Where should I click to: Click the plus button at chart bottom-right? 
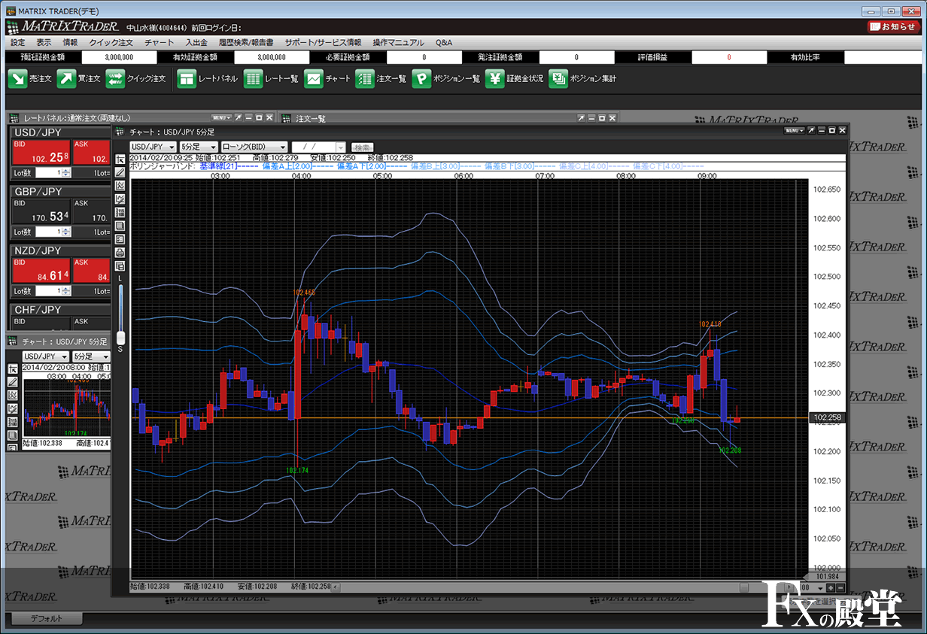click(830, 587)
